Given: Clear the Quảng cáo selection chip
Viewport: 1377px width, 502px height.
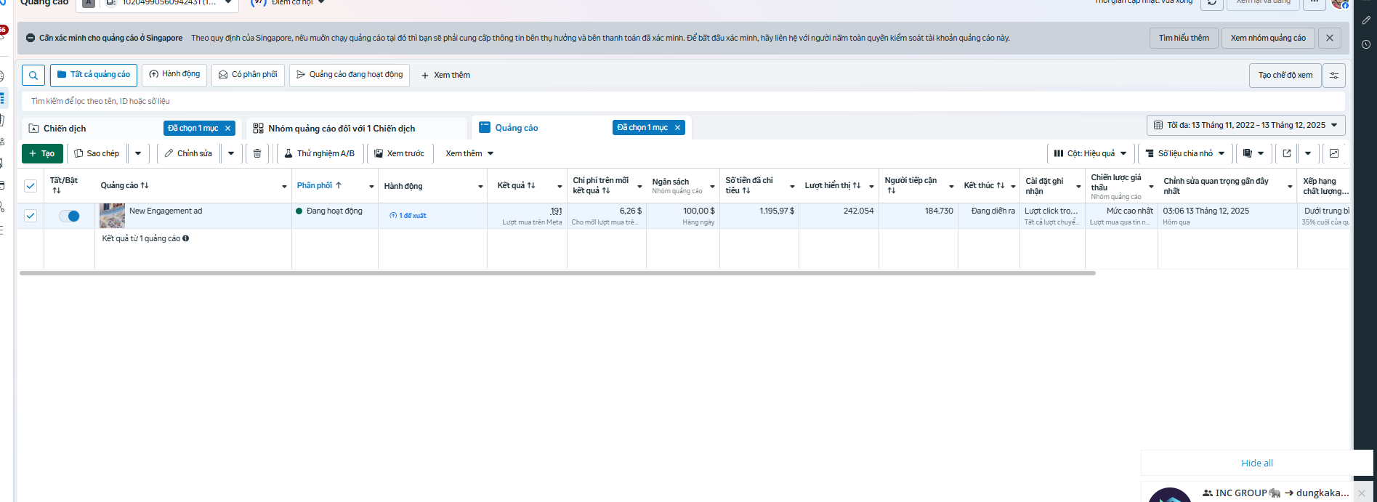Looking at the screenshot, I should click(x=678, y=127).
